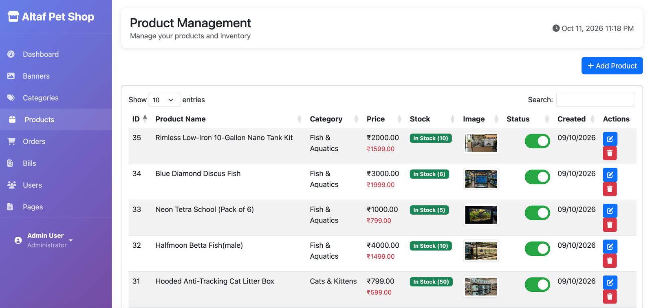Click the Pages document icon

pyautogui.click(x=10, y=207)
